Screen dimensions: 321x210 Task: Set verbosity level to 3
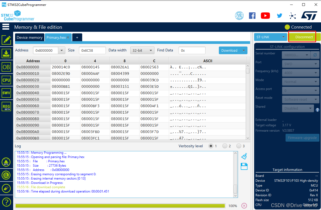coord(239,146)
